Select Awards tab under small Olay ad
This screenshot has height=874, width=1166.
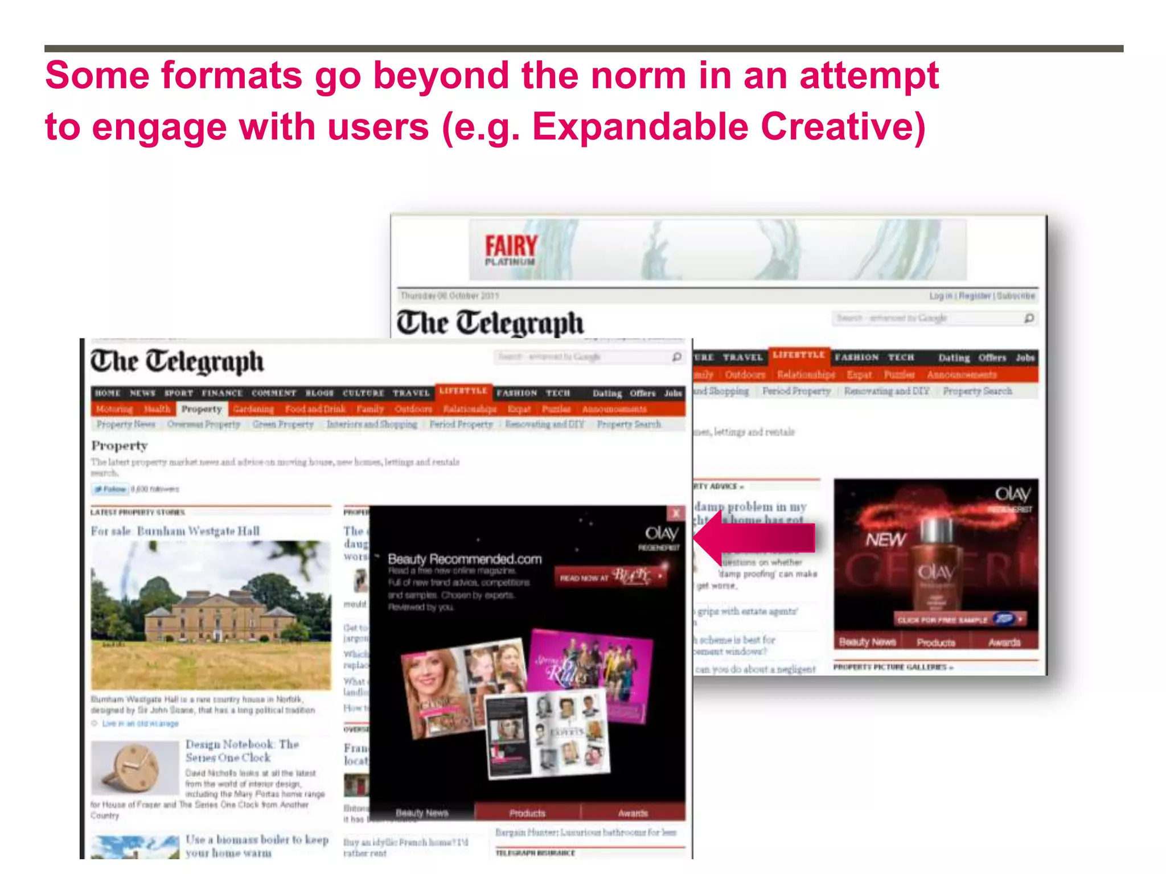[1004, 642]
